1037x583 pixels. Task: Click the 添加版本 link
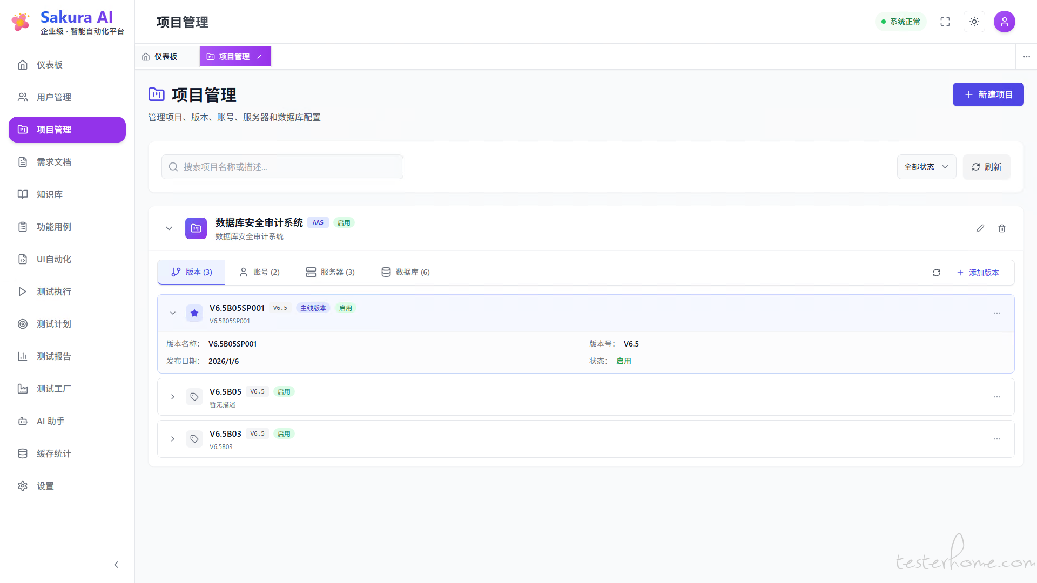978,273
